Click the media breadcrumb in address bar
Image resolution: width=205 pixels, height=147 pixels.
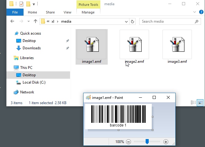66,21
